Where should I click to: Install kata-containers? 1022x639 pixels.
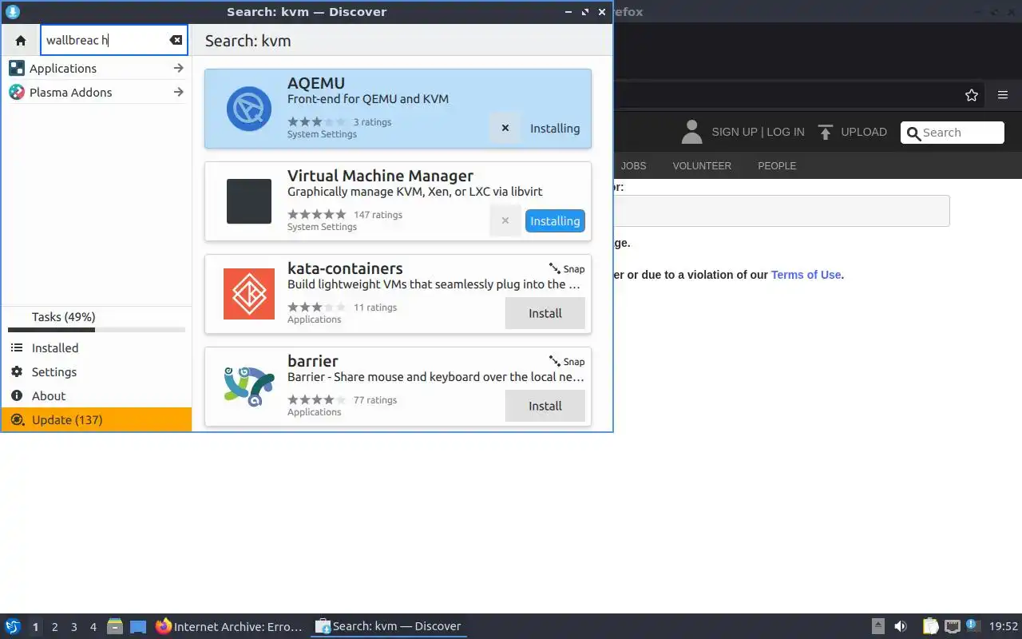coord(545,313)
